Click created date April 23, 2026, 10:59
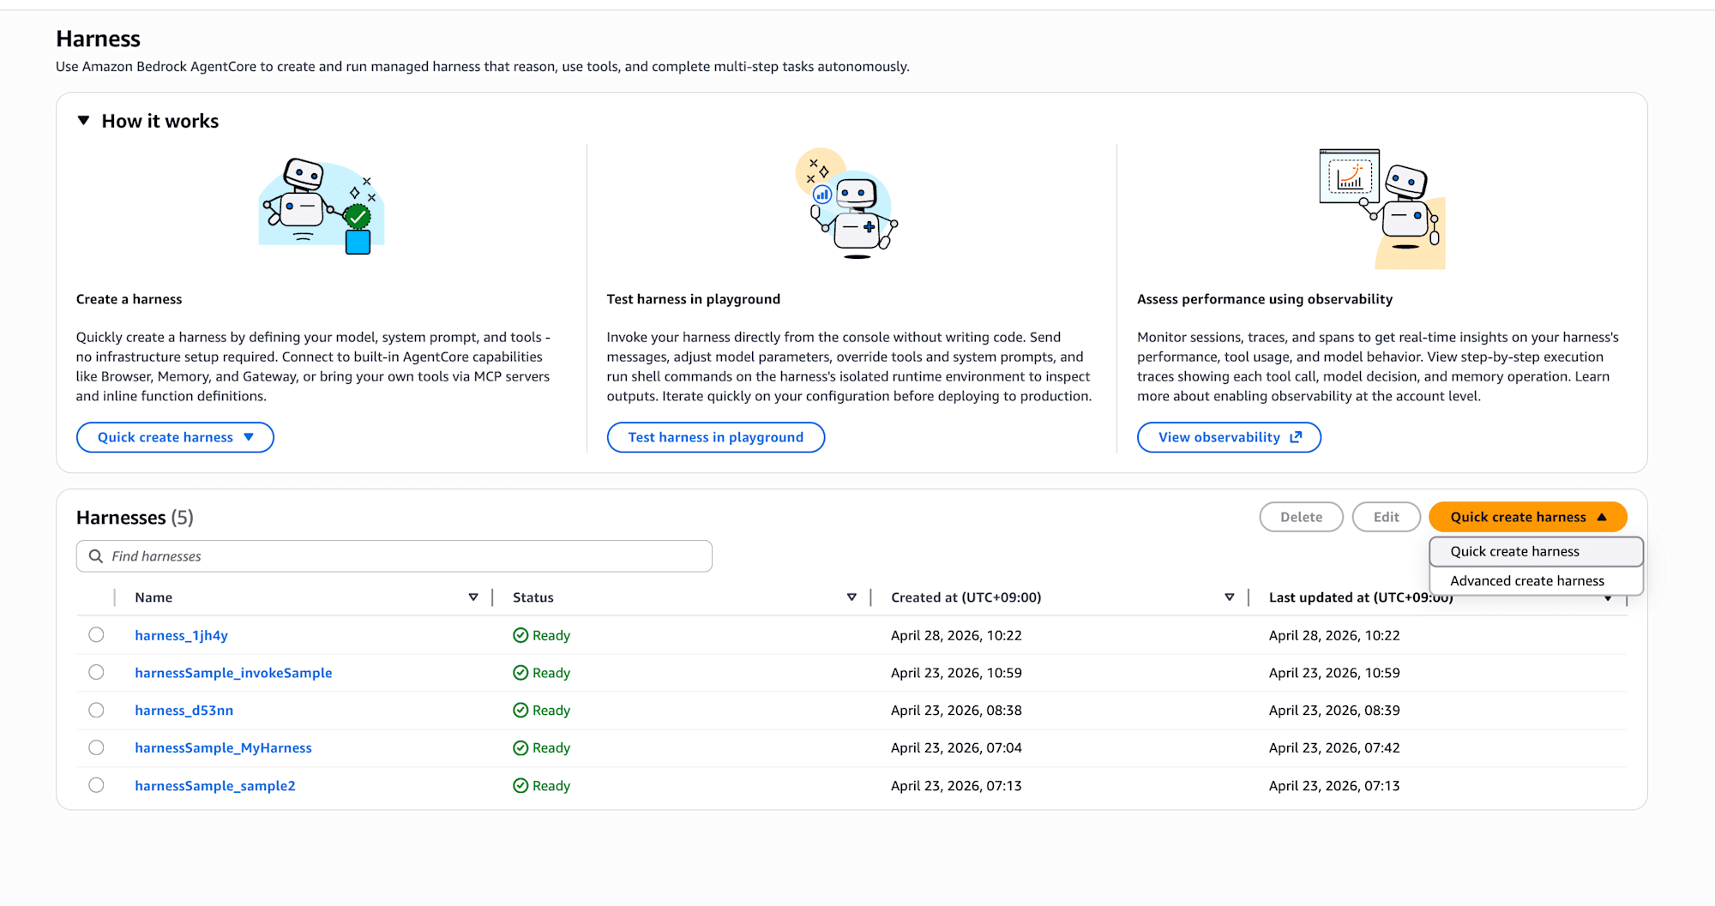The height and width of the screenshot is (906, 1715). [x=956, y=673]
